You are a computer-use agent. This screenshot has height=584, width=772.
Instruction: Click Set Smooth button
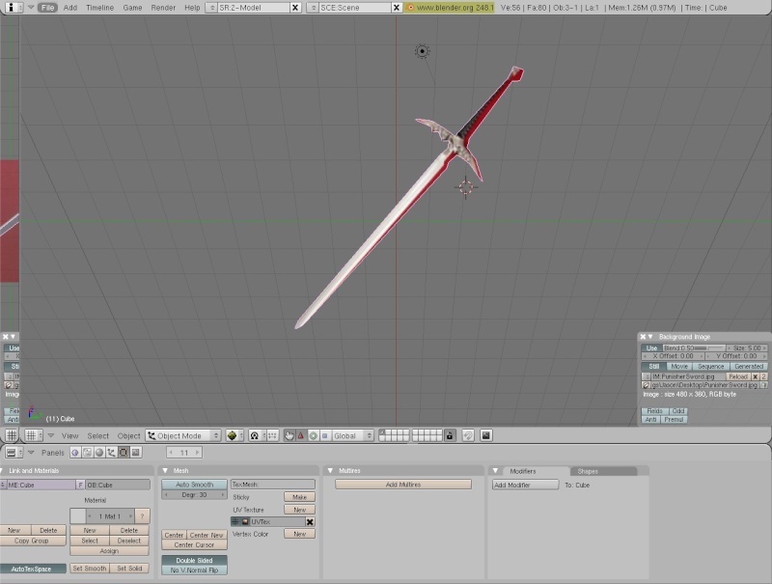coord(89,569)
